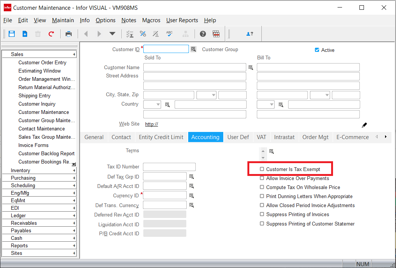Open Bill To Country dropdown
The image size is (396, 268).
272,104
